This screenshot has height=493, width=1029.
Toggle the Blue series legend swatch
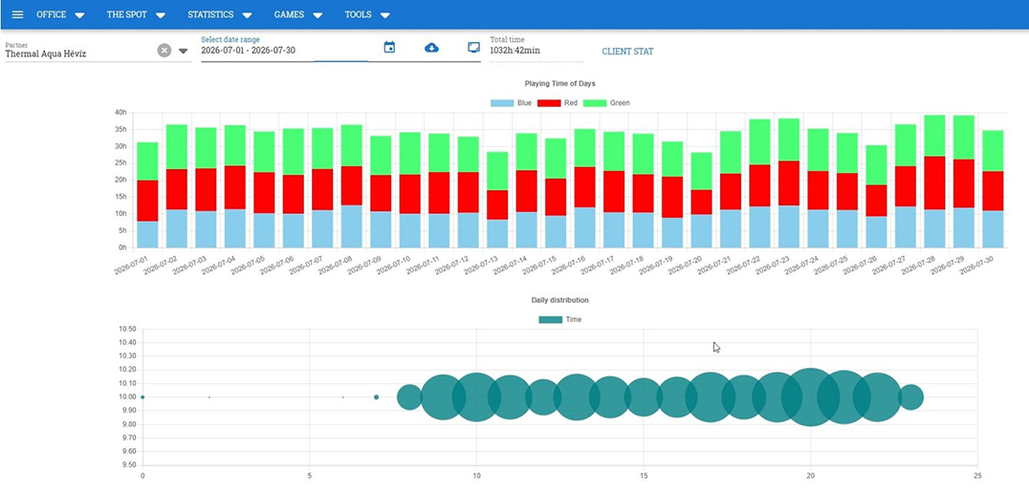tap(502, 103)
